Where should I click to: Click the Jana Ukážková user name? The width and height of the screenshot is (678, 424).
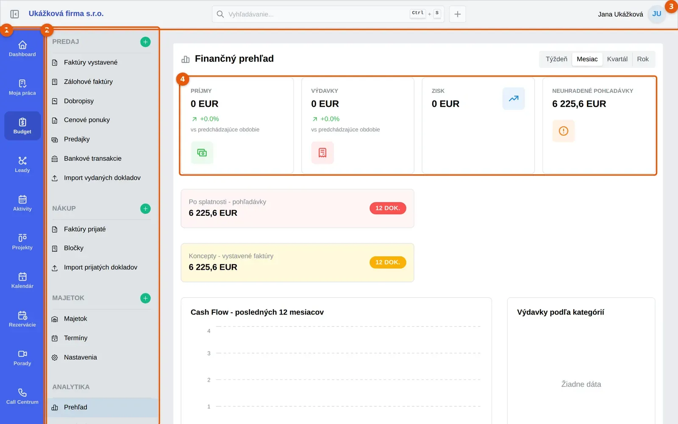pyautogui.click(x=620, y=14)
